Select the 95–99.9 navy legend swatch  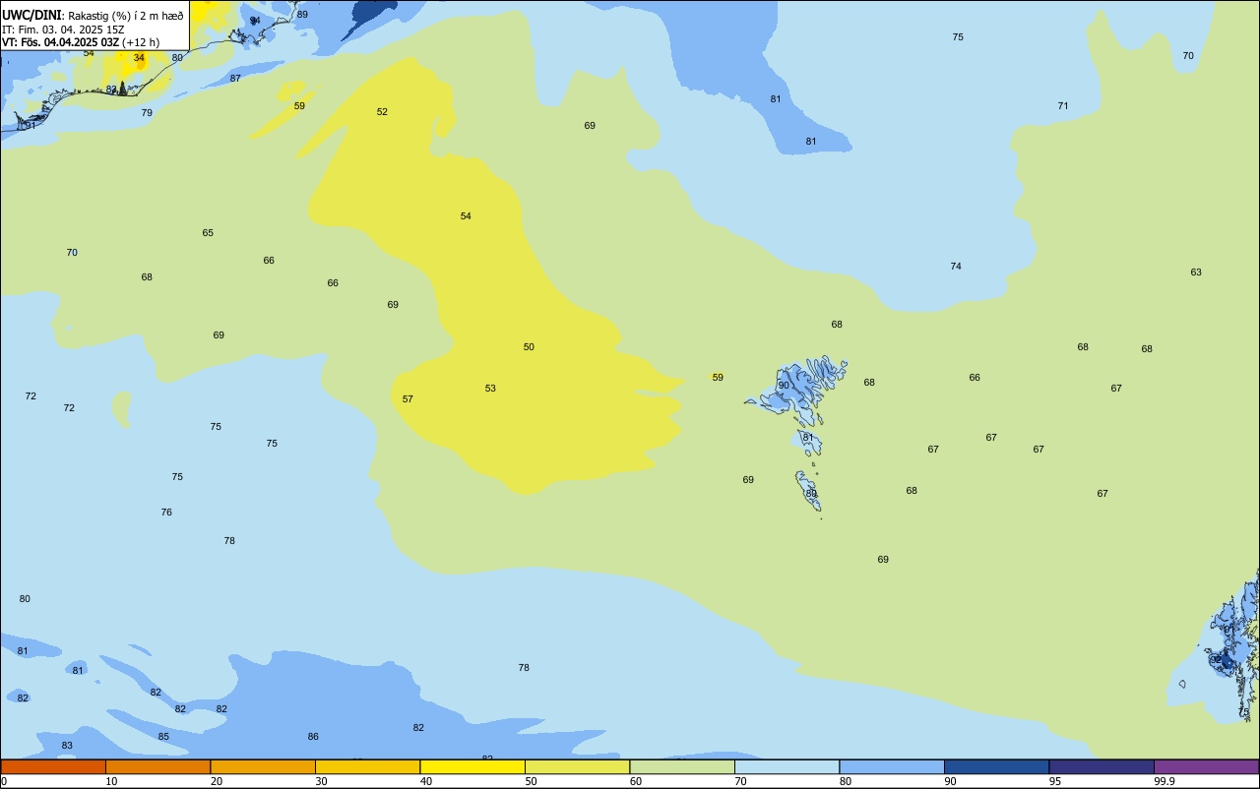click(x=1102, y=766)
